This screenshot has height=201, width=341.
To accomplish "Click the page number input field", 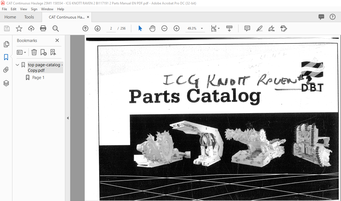I will point(111,28).
